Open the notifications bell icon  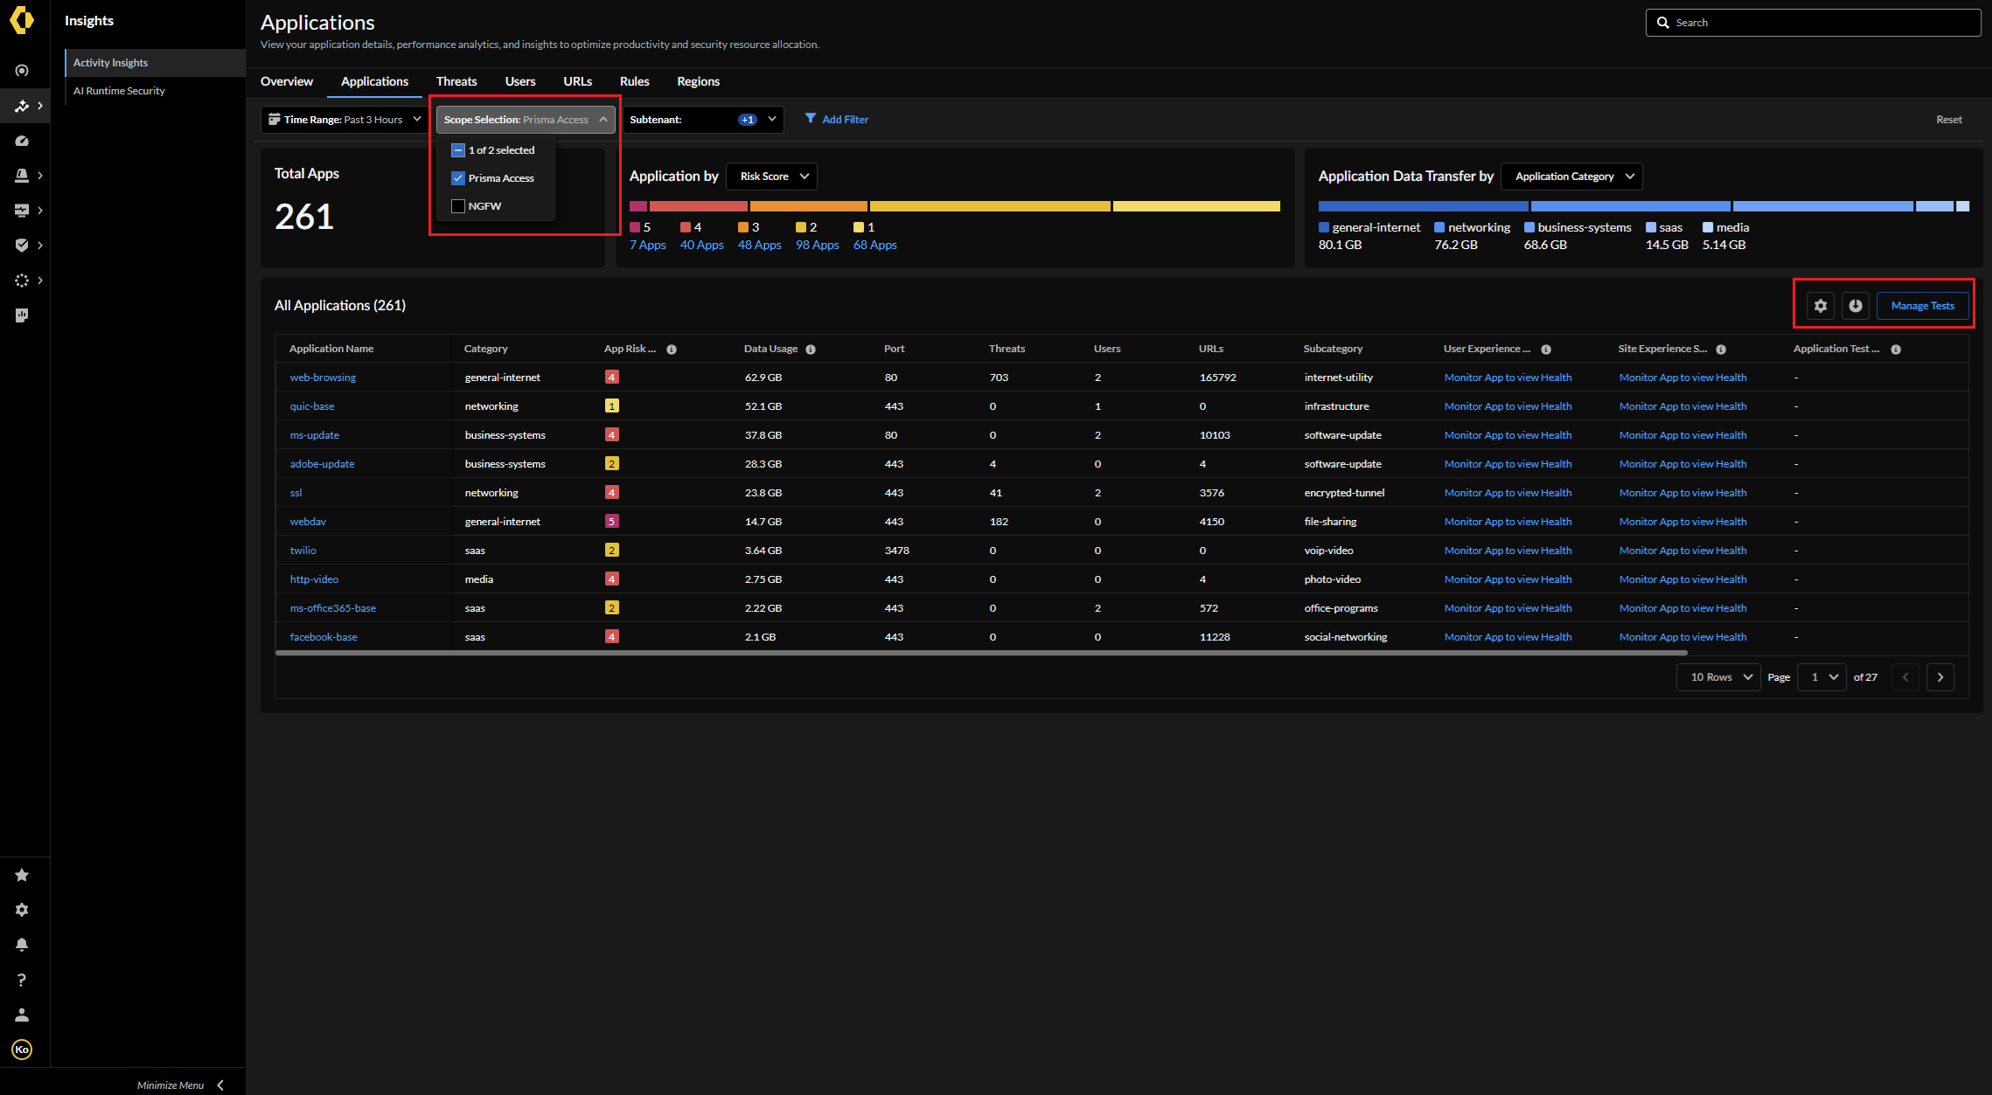22,945
